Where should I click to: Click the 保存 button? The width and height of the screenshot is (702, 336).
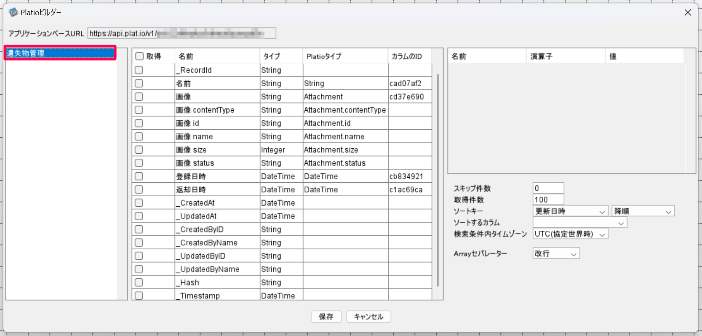(x=326, y=317)
